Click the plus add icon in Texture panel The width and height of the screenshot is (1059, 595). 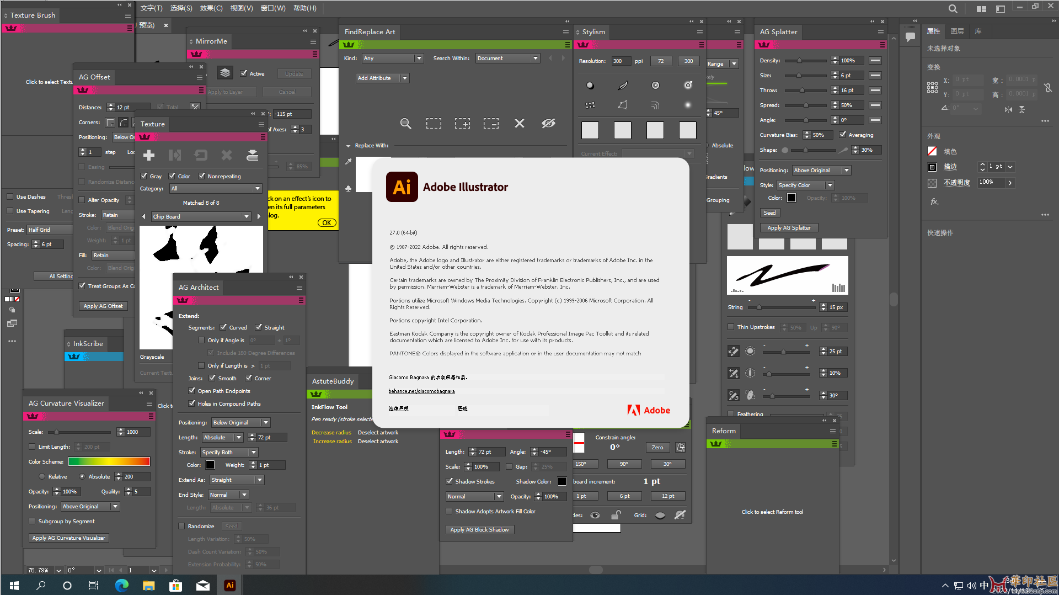coord(149,156)
